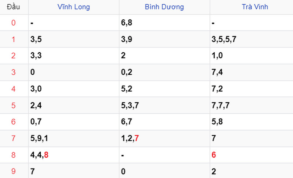Image resolution: width=293 pixels, height=178 pixels.
Task: Open the Bình Dương header link
Action: [164, 7]
